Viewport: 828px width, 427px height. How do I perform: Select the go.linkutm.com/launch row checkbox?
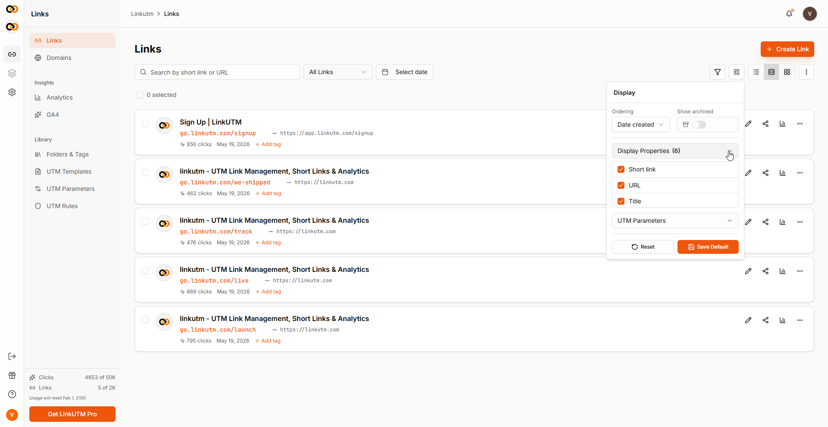145,320
